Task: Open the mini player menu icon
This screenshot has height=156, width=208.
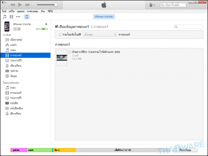Action: pos(4,2)
